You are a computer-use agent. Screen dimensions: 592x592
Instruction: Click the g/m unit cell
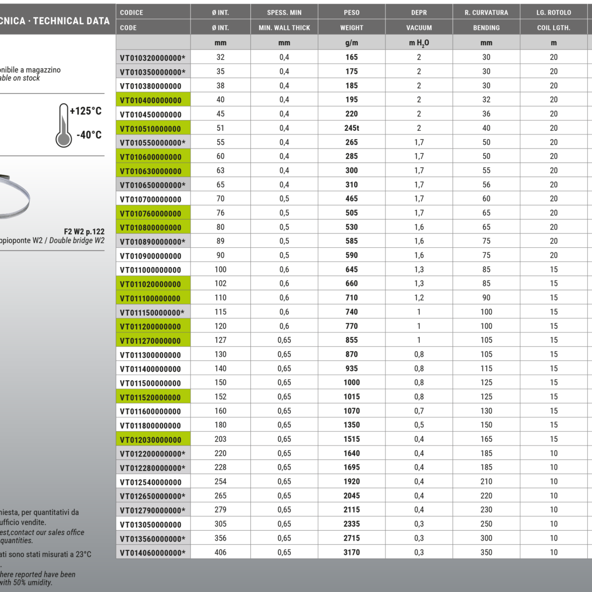(351, 43)
